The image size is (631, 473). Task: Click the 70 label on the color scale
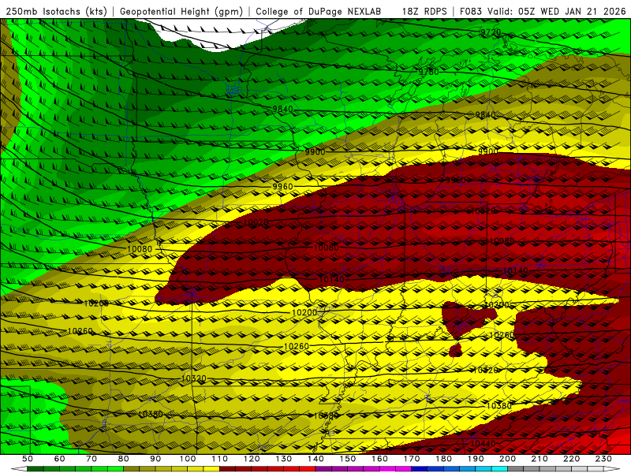(x=91, y=459)
